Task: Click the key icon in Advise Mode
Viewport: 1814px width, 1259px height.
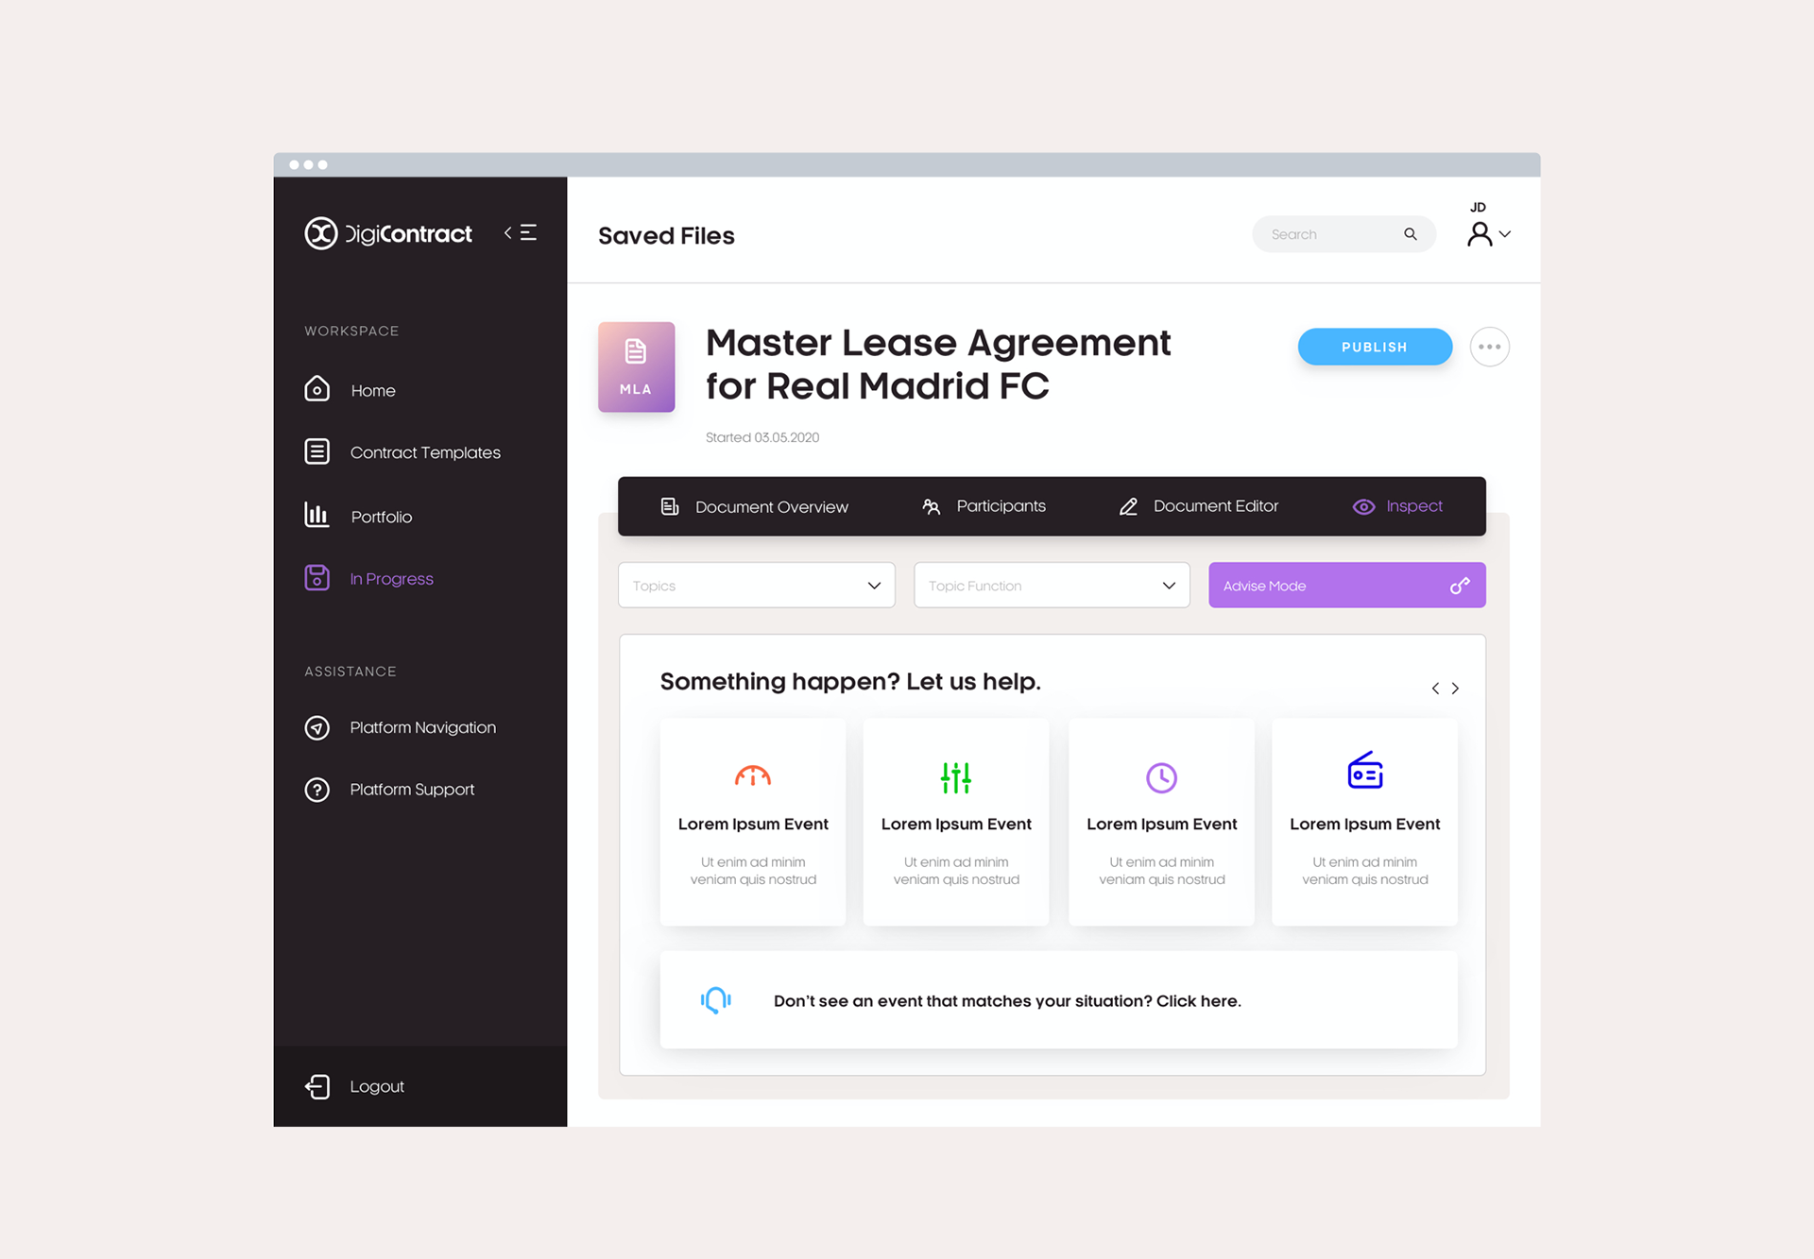Action: (x=1460, y=586)
